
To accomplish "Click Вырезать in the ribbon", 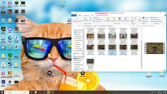I will [96, 18].
